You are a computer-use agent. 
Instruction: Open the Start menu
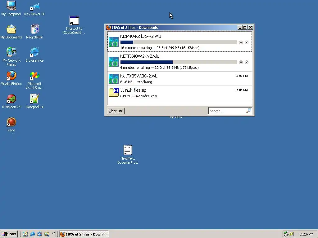[9, 234]
